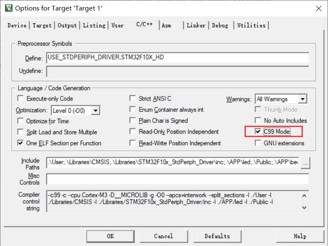Enable GNU extensions checkbox

click(x=258, y=143)
